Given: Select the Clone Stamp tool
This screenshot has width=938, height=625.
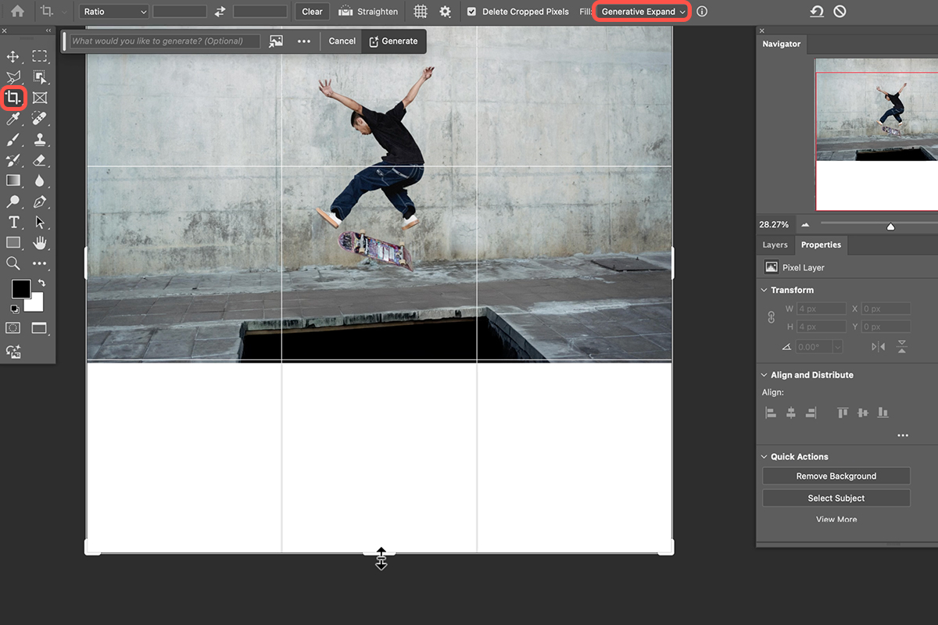Looking at the screenshot, I should 40,139.
